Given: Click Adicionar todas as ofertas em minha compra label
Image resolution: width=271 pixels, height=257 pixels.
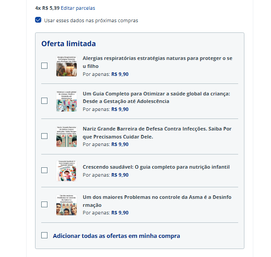Looking at the screenshot, I should click(116, 236).
